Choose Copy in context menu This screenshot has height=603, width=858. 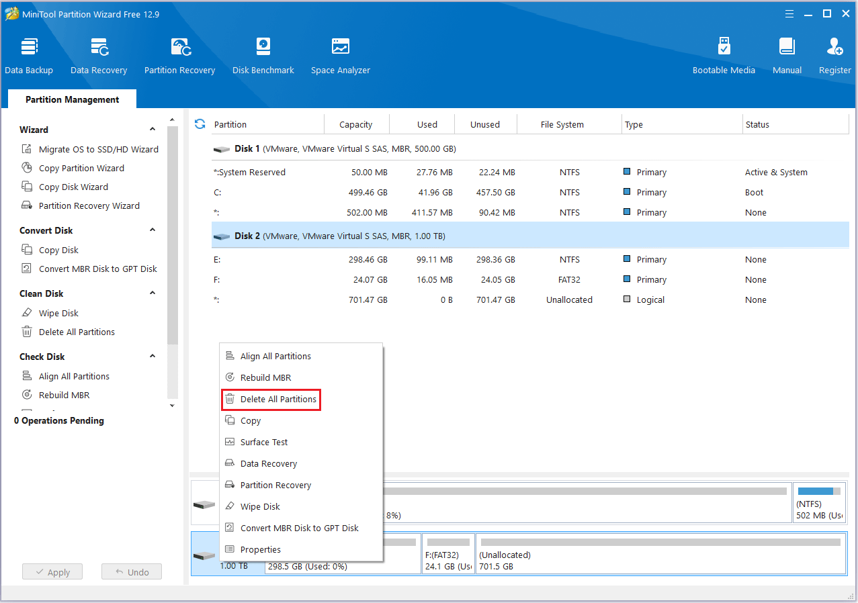(x=301, y=420)
